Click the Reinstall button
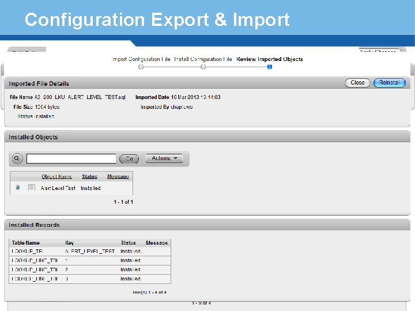The width and height of the screenshot is (415, 311). click(389, 83)
